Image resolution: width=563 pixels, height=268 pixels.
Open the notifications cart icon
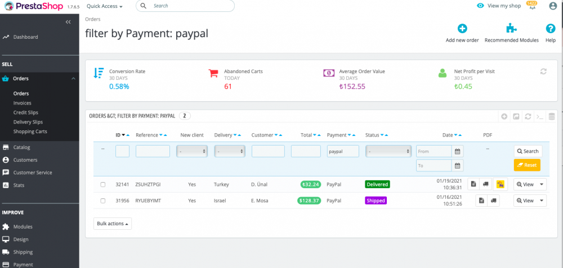pos(531,6)
